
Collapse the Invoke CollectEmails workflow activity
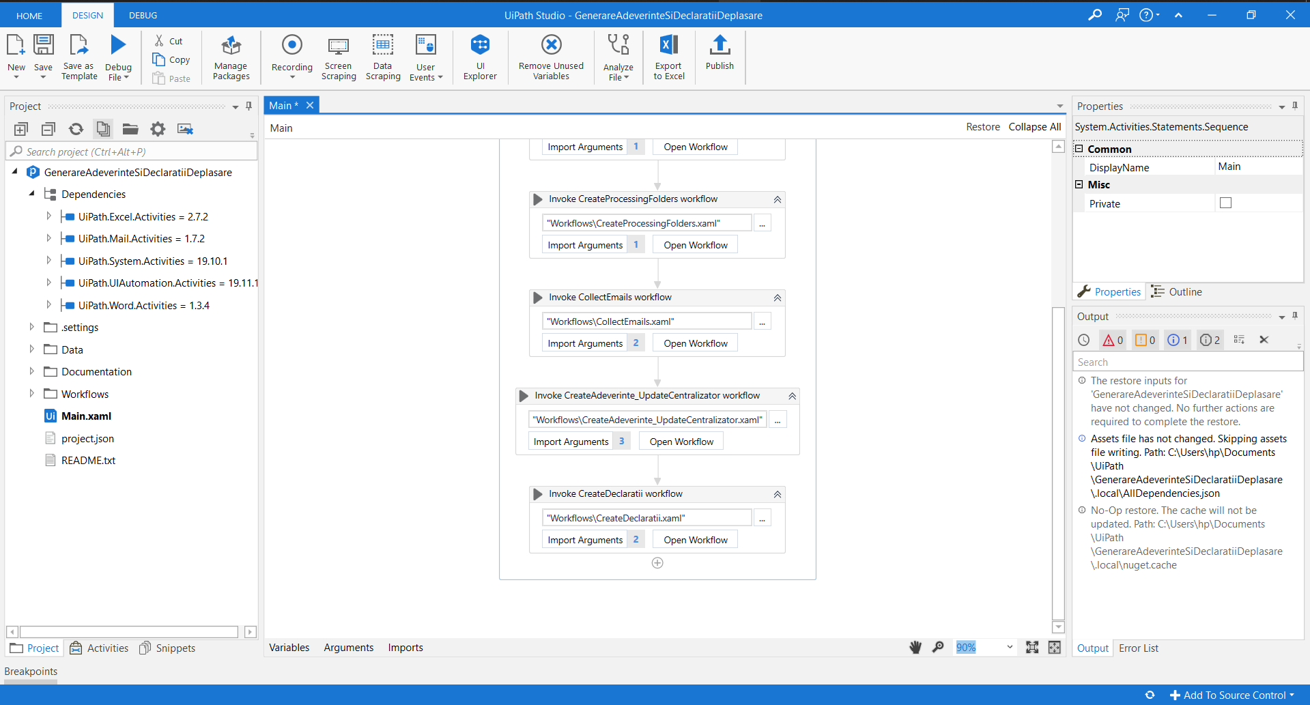click(x=777, y=298)
